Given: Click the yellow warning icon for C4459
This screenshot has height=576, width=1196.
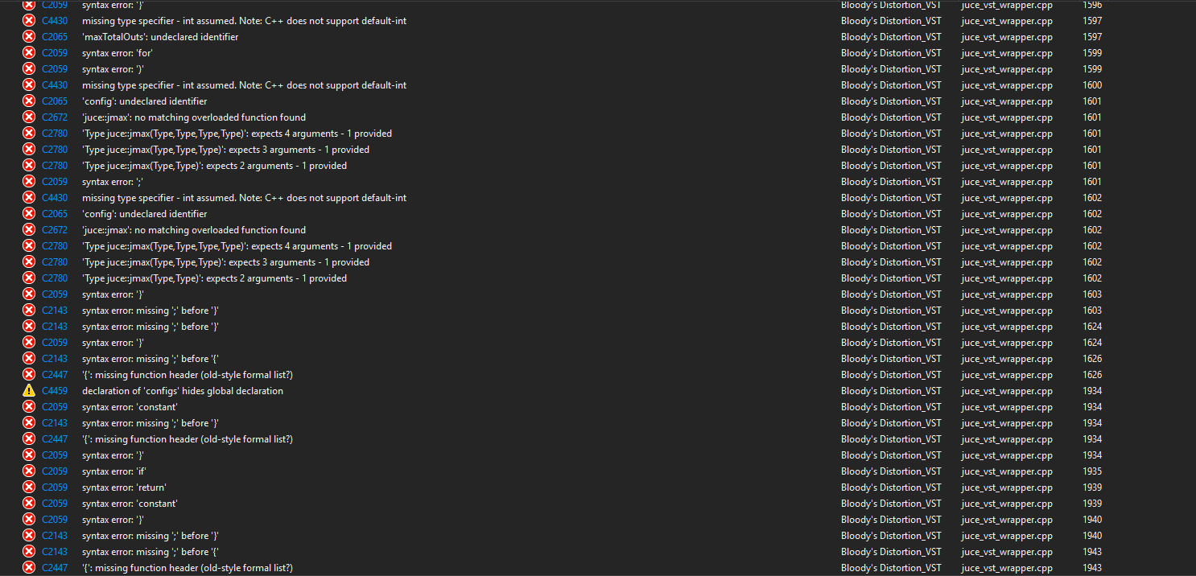Looking at the screenshot, I should click(29, 390).
